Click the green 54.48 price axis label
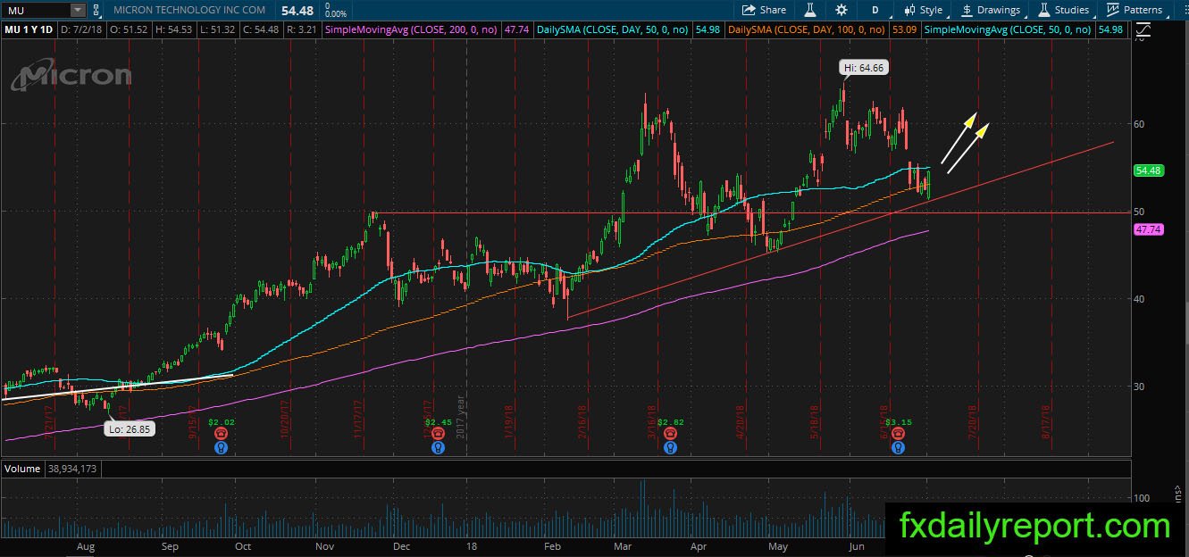1189x557 pixels. 1148,170
